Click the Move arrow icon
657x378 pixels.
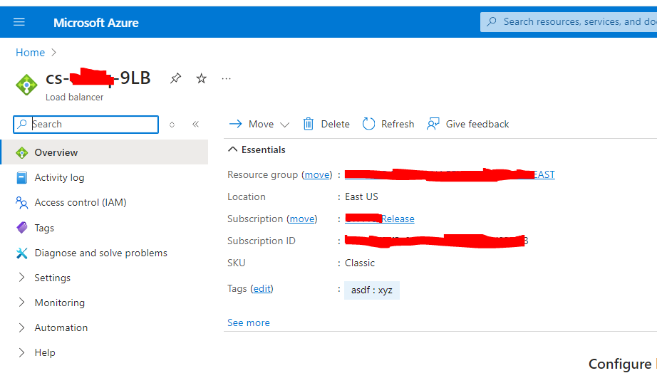235,124
